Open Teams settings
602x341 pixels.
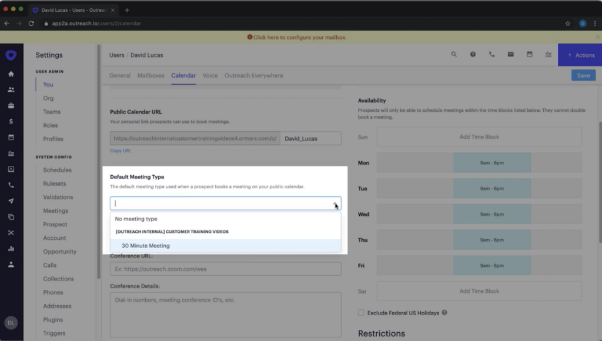click(x=52, y=112)
